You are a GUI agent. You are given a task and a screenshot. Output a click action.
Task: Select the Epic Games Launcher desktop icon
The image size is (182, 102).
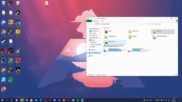(x=11, y=33)
